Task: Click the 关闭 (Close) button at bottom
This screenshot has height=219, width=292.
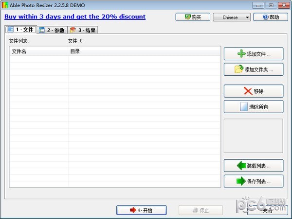Action: click(267, 210)
